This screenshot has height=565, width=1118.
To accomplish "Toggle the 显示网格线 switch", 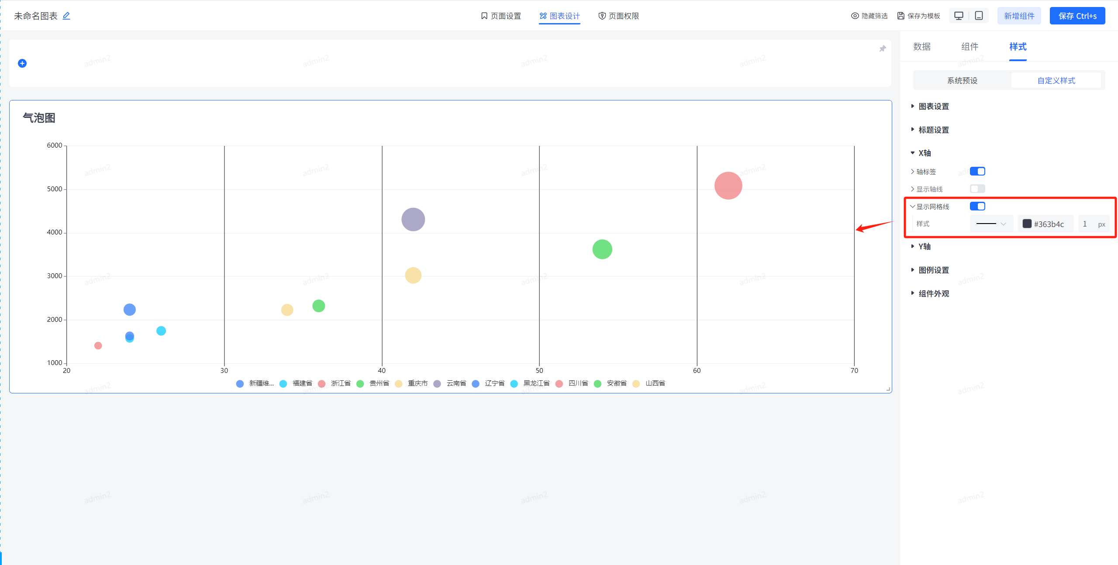I will (977, 206).
